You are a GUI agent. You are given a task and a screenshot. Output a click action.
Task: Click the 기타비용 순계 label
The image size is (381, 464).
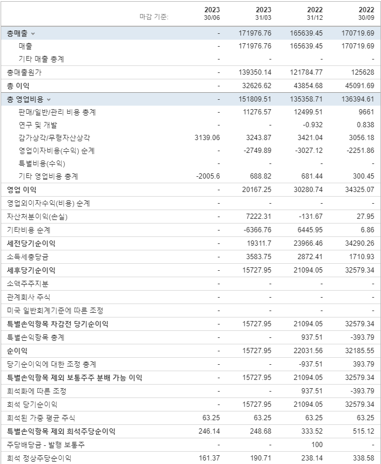[x=29, y=230]
